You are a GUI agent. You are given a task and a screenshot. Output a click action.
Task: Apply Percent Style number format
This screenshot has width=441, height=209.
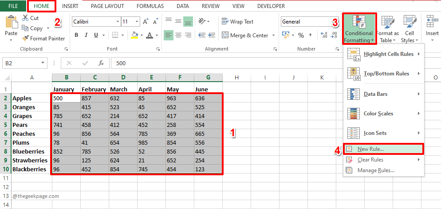click(301, 35)
